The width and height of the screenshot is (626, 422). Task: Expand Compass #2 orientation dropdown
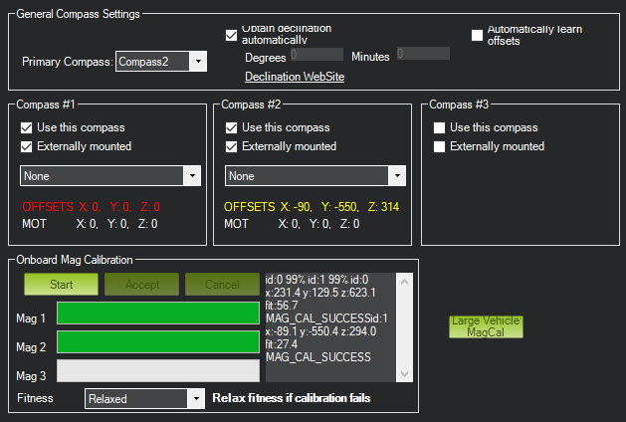[x=315, y=176]
